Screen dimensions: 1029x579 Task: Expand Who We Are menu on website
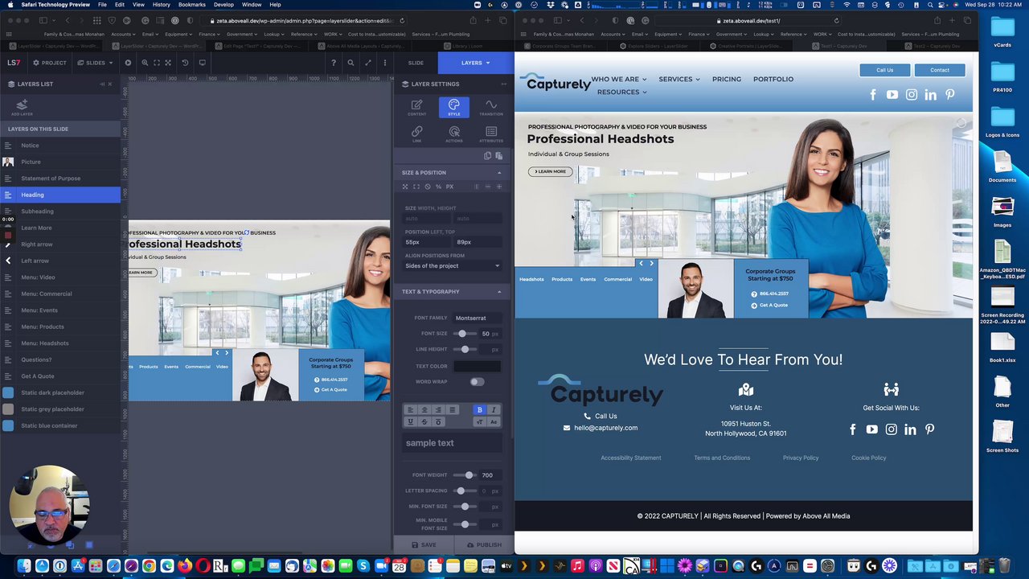(x=619, y=79)
